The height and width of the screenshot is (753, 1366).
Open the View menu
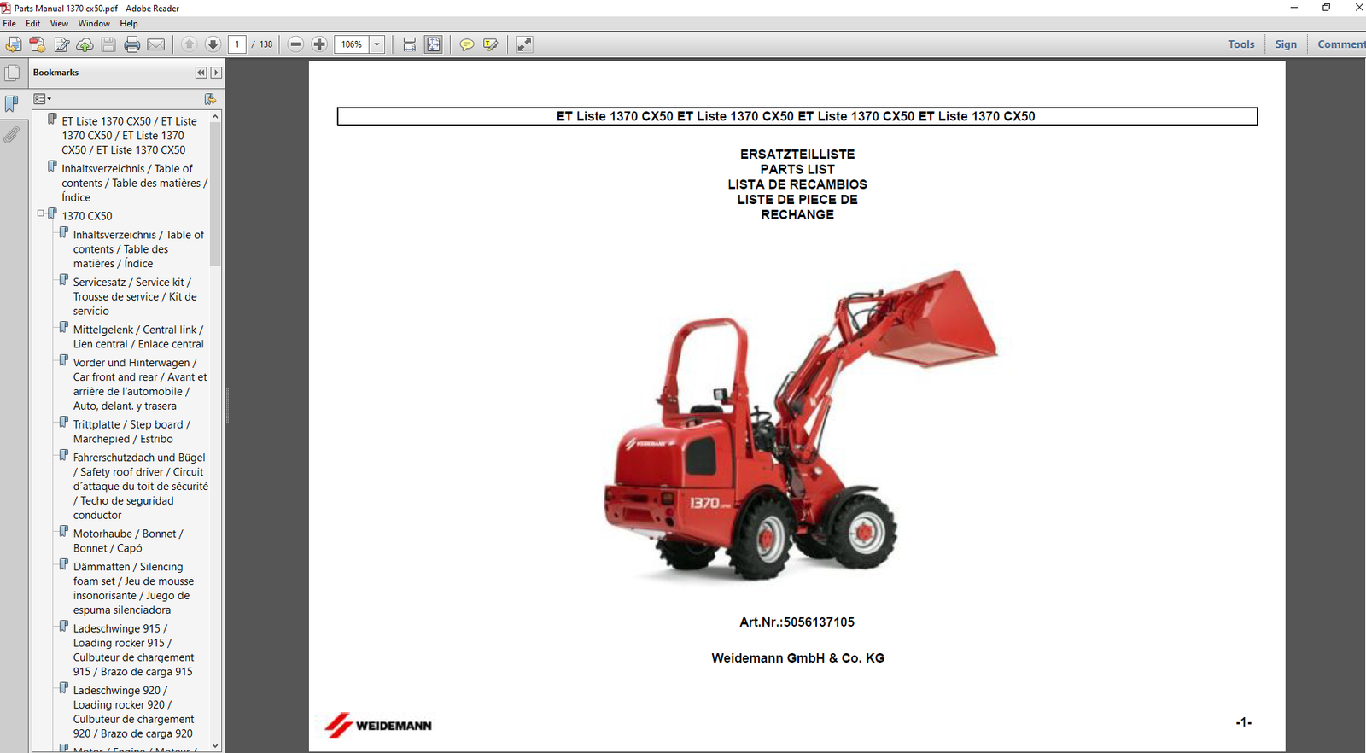tap(59, 24)
